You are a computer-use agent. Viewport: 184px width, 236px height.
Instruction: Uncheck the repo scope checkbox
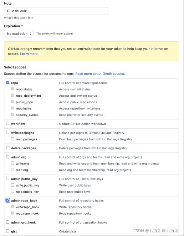pyautogui.click(x=8, y=82)
